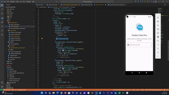Open the Run and Debug view

(2, 18)
